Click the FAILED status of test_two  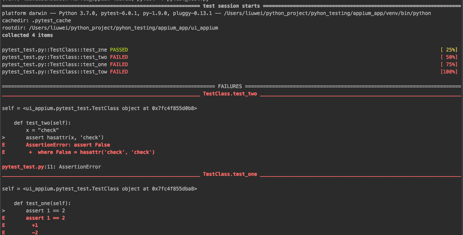coord(119,57)
